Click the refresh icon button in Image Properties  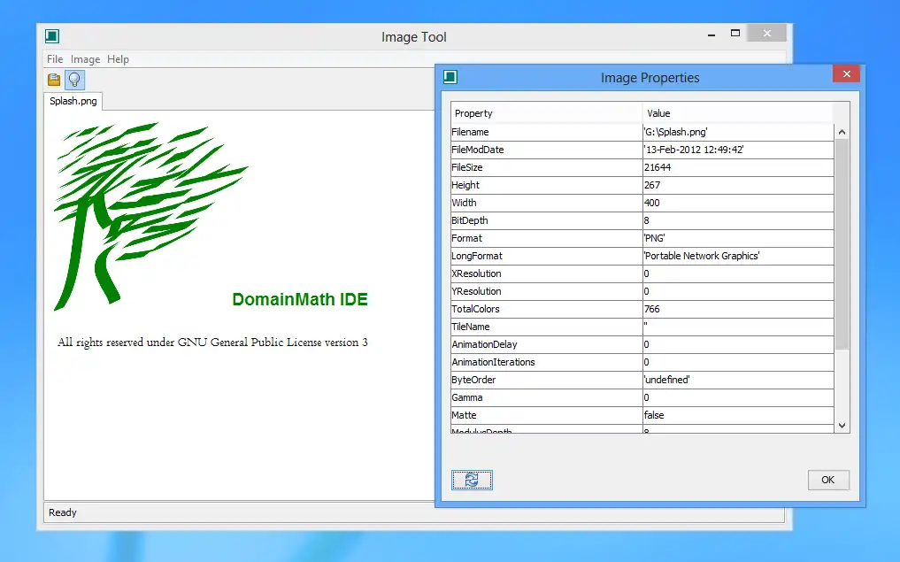472,480
